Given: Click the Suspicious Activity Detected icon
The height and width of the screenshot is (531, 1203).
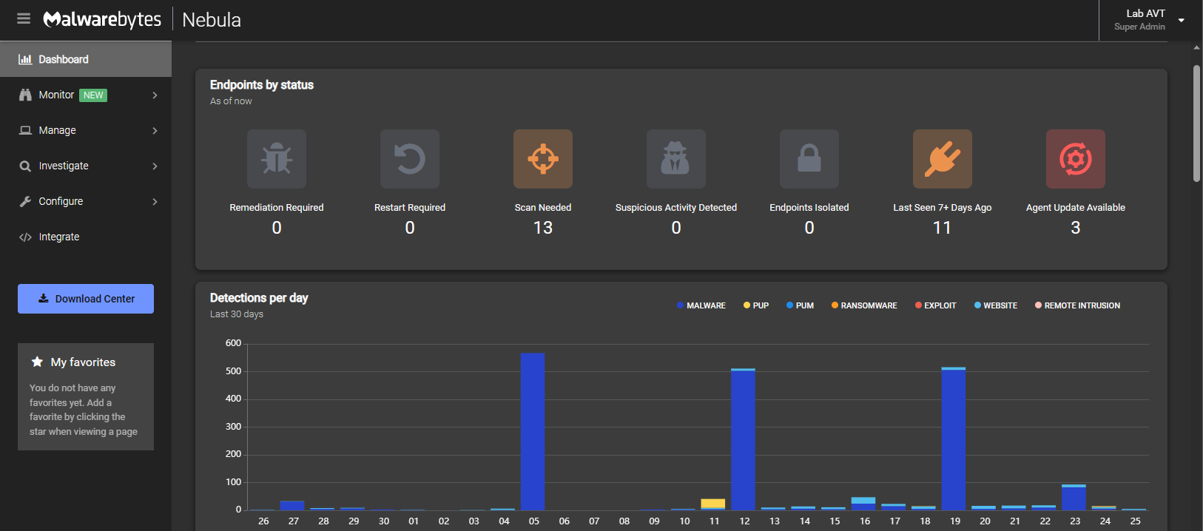Looking at the screenshot, I should 676,159.
